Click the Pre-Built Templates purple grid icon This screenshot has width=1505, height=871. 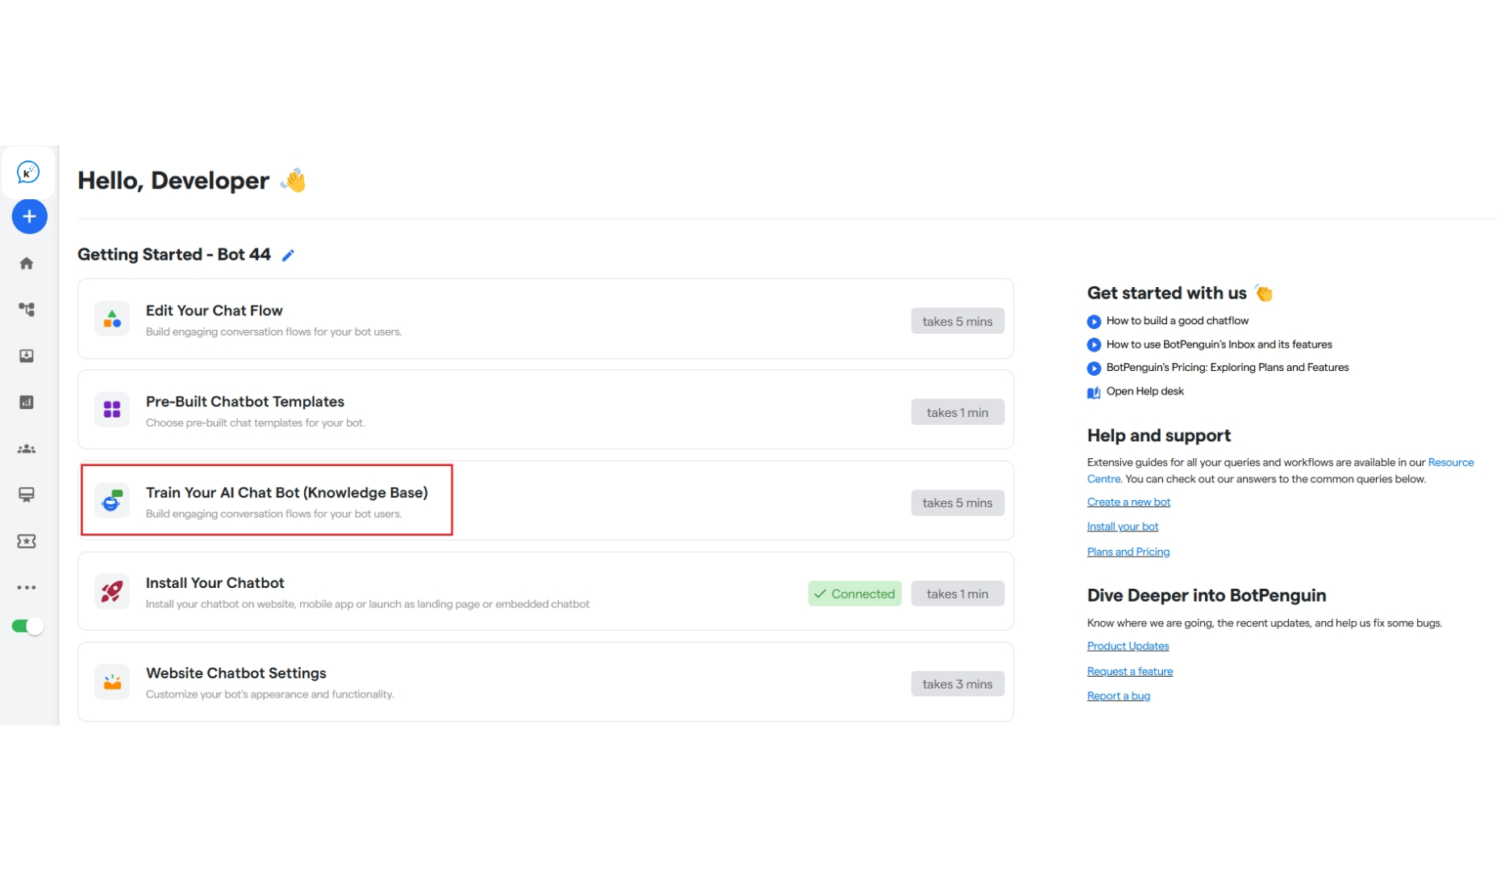[x=112, y=410]
